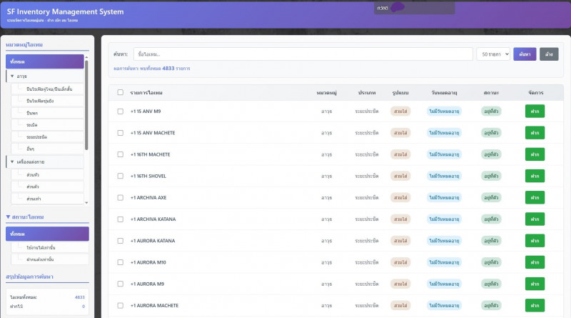
Task: Filter by ฝากแล้วเท่านั้น item status
Action: click(x=40, y=259)
